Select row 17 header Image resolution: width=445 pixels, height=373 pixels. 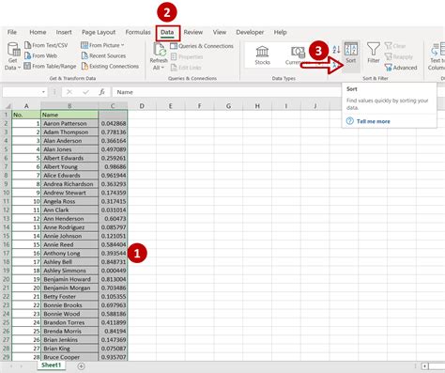tap(7, 253)
